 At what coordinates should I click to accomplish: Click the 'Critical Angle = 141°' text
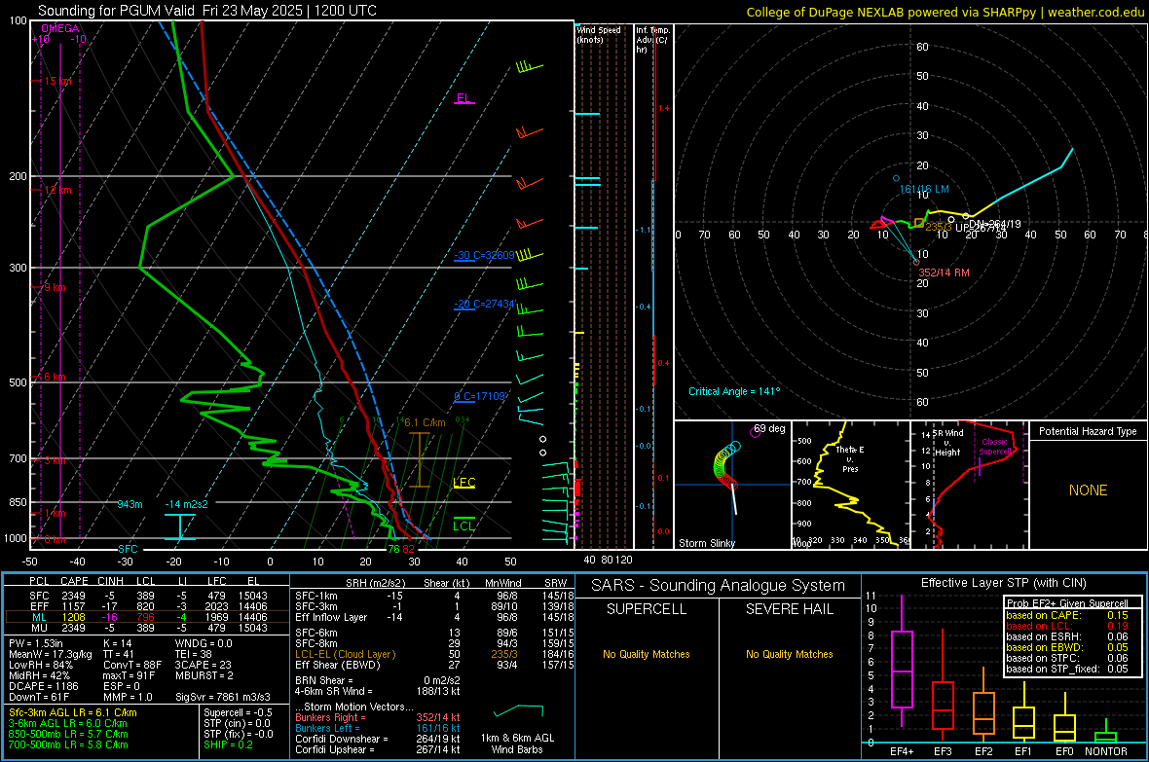click(734, 391)
